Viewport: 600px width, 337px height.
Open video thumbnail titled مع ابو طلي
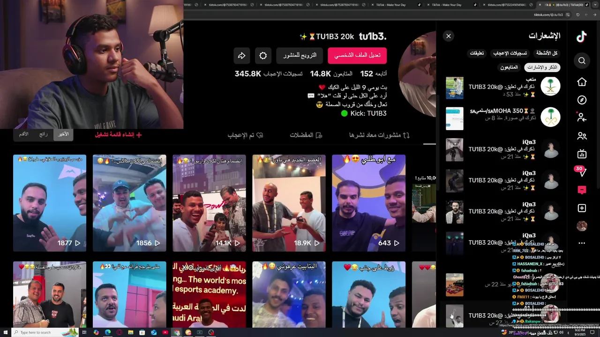[x=368, y=203]
